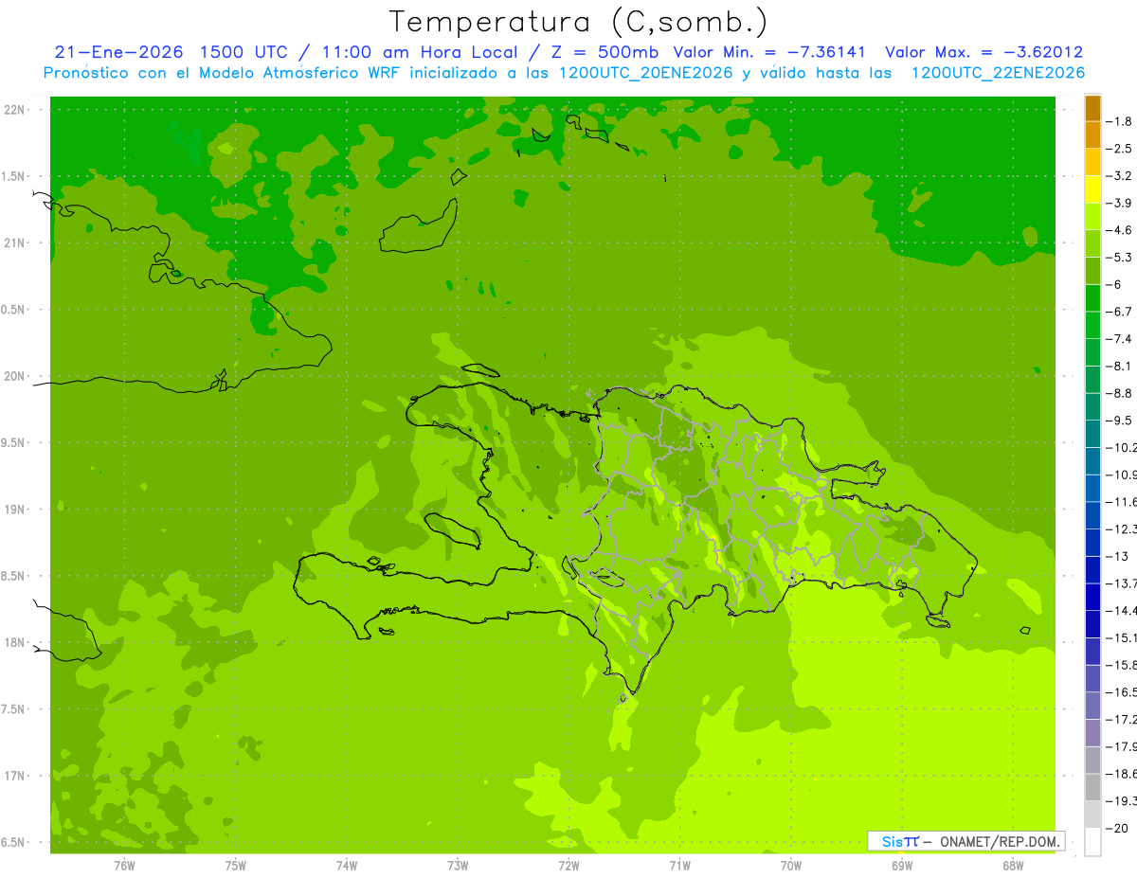Select the "1200UTC_22ENE2026" valid-until time
Screen dimensions: 1137x878
coord(998,73)
